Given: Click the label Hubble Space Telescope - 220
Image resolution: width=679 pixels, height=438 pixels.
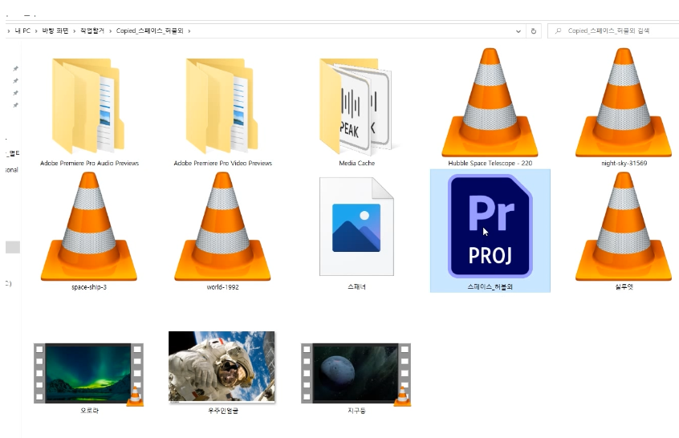Looking at the screenshot, I should click(x=490, y=163).
